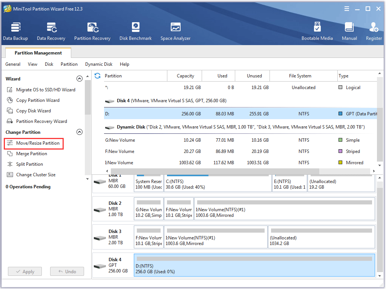The height and width of the screenshot is (289, 386).
Task: Click scroll down arrow of disk map
Action: pyautogui.click(x=380, y=276)
